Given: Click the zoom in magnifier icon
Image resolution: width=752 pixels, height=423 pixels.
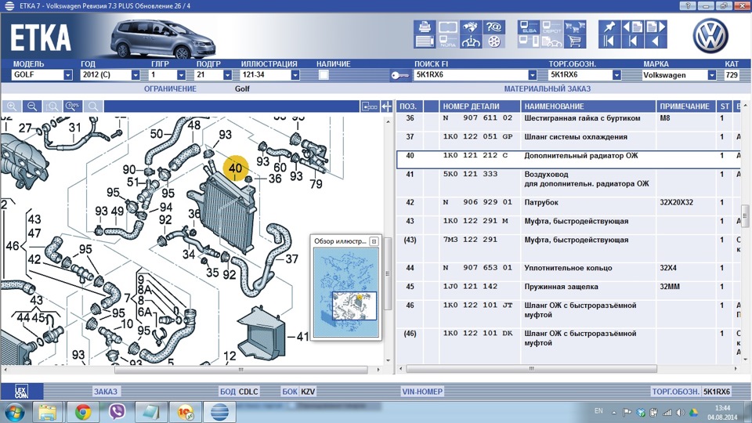Looking at the screenshot, I should point(12,107).
